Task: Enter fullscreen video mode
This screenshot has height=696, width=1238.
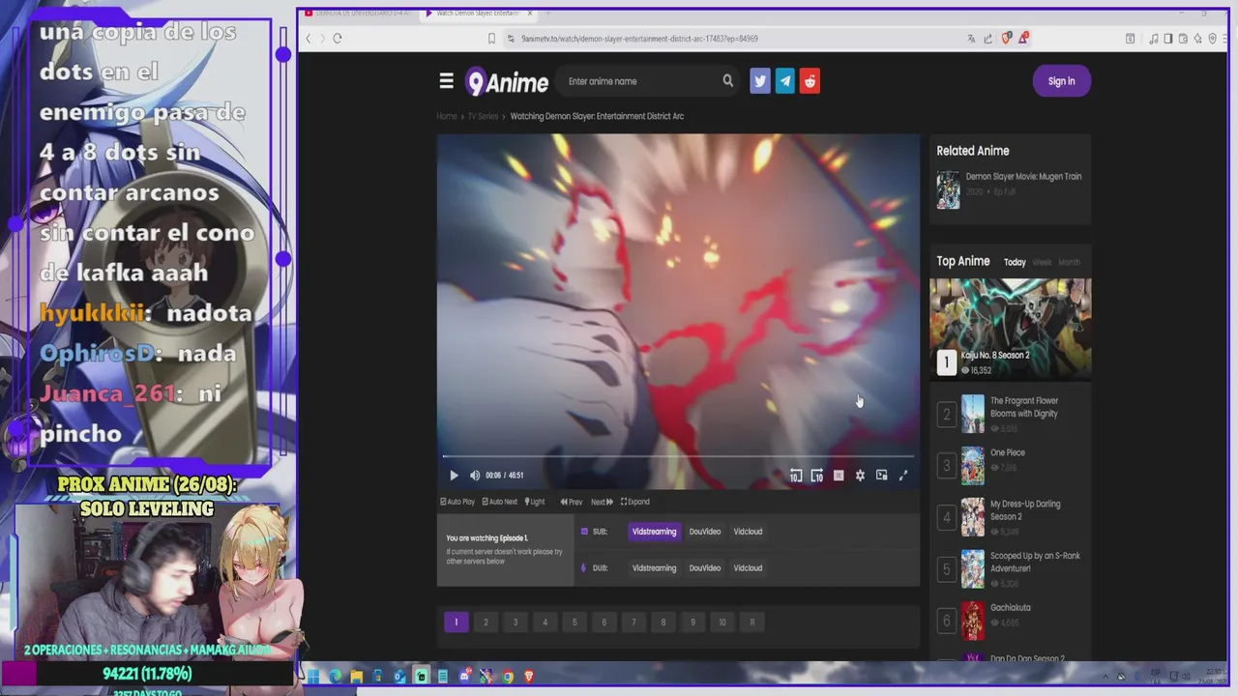Action: 903,476
